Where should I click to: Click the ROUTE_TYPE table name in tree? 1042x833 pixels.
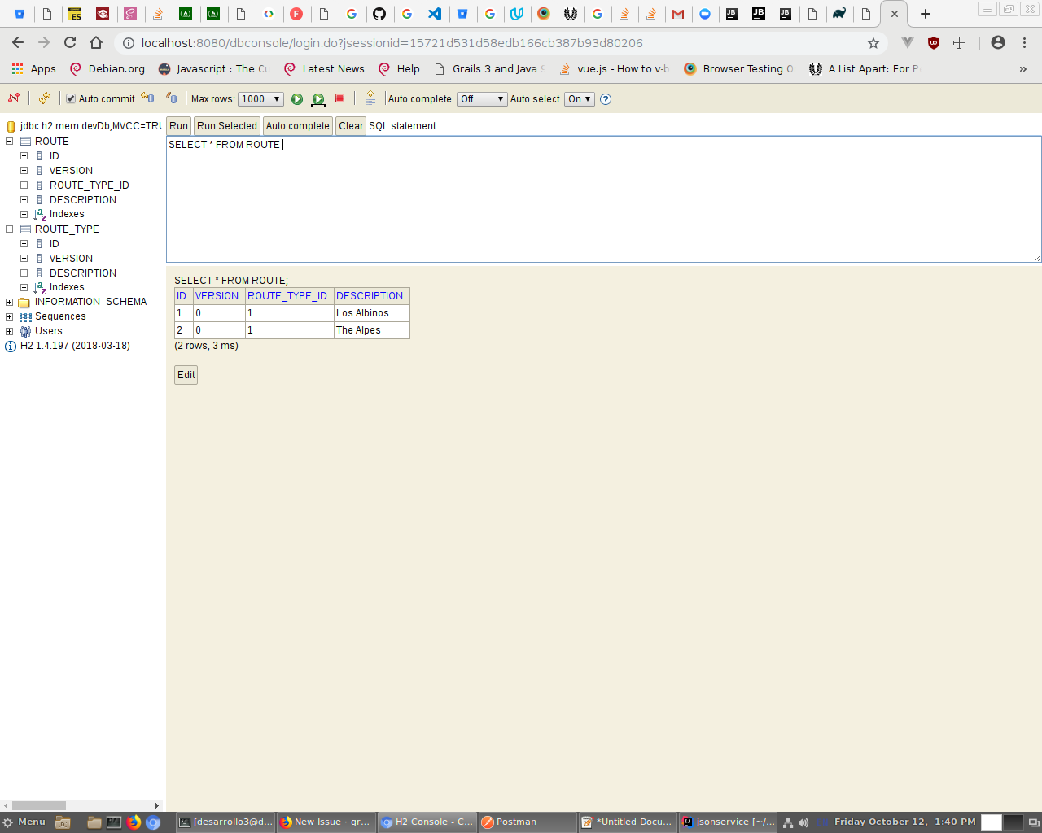[x=67, y=229]
